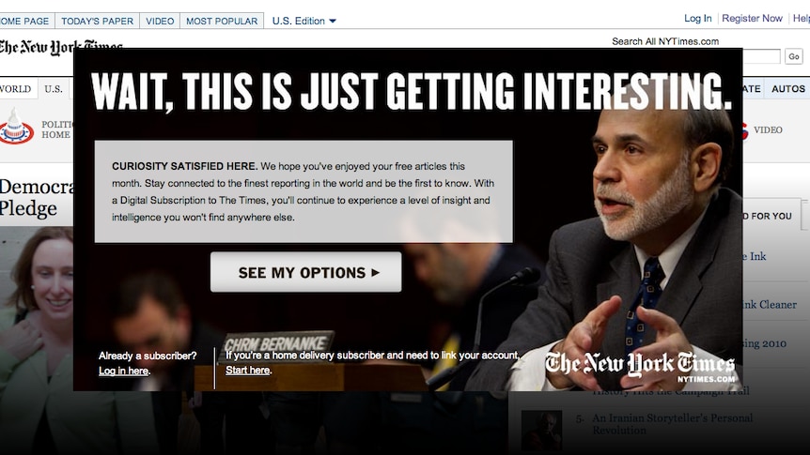Click 'Start here' home delivery link

point(248,371)
